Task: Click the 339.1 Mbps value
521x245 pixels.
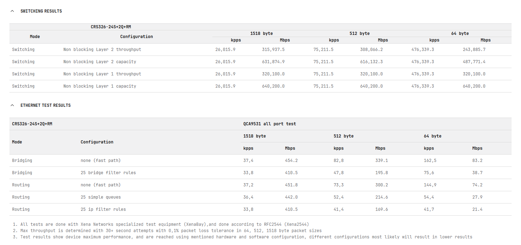Action: (382, 161)
